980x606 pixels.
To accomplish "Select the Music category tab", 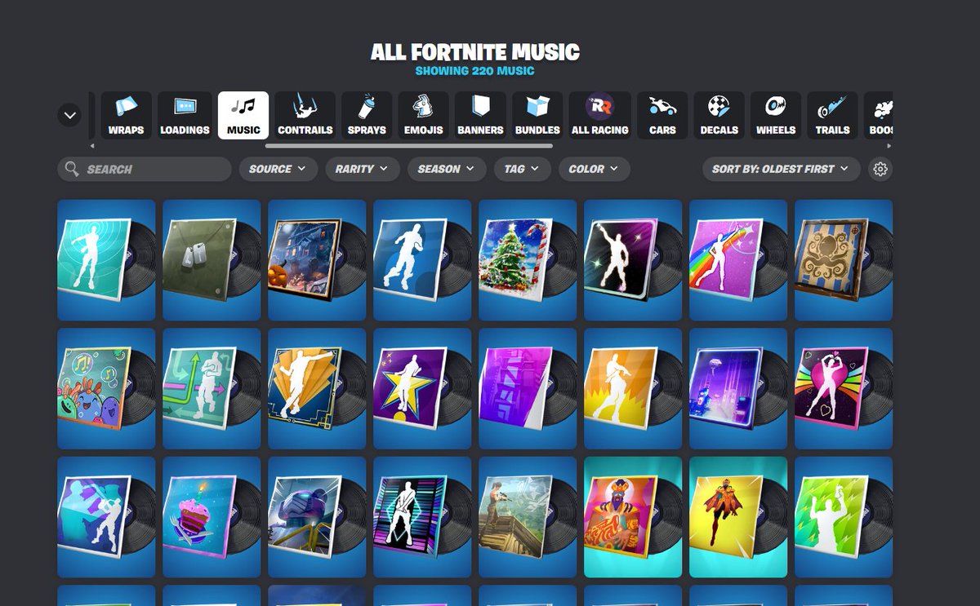I will 243,115.
